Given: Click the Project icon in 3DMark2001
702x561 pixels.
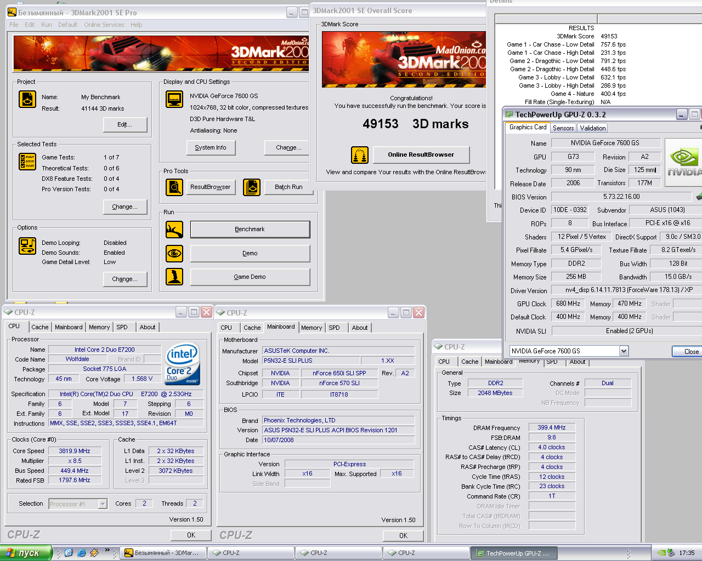Looking at the screenshot, I should (x=27, y=99).
